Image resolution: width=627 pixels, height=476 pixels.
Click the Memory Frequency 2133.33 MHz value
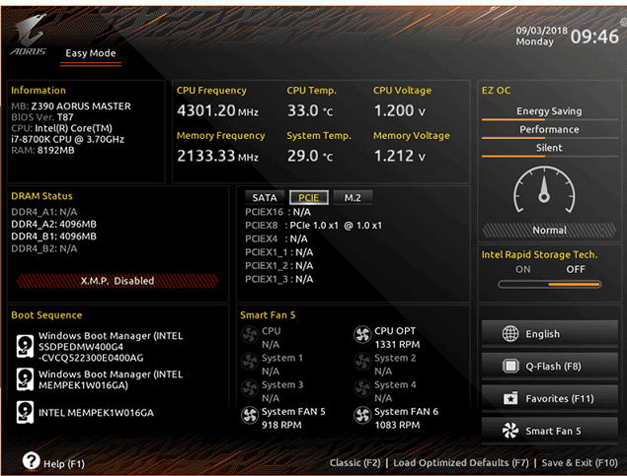(218, 156)
